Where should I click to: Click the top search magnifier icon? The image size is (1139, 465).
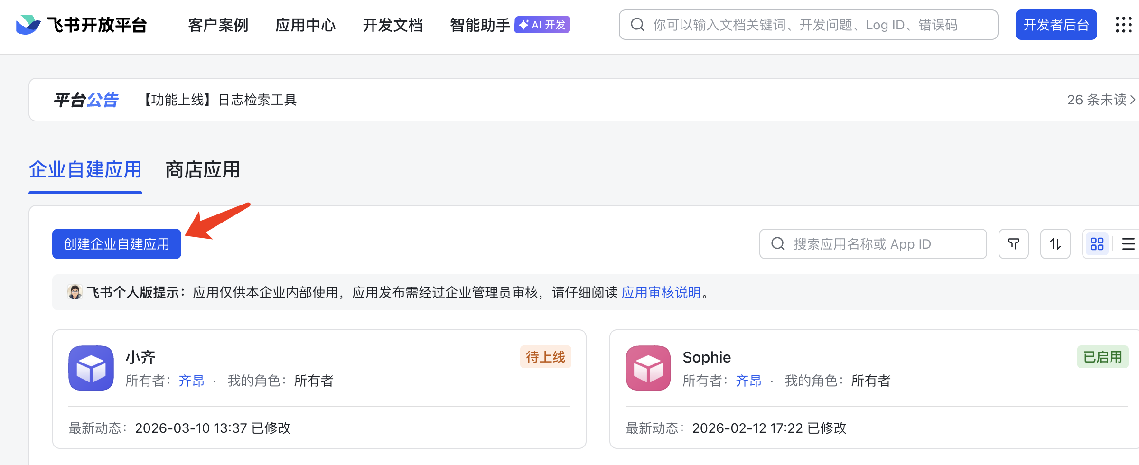coord(637,25)
